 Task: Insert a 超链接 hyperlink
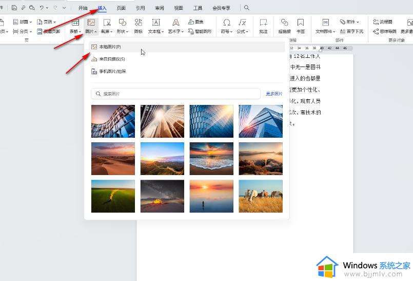coord(284,26)
